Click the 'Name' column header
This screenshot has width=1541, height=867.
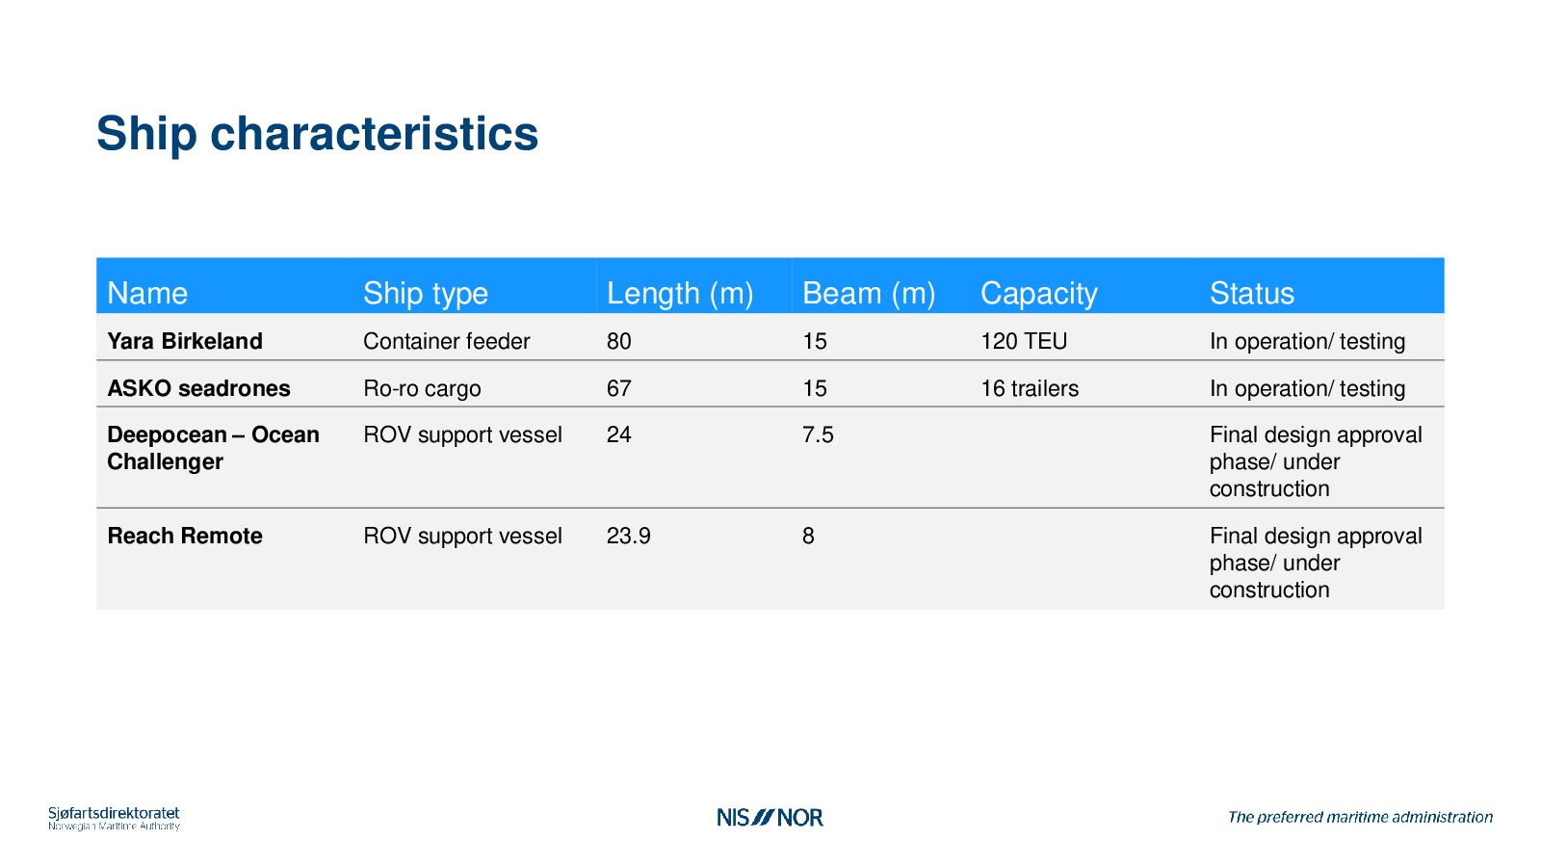coord(147,293)
